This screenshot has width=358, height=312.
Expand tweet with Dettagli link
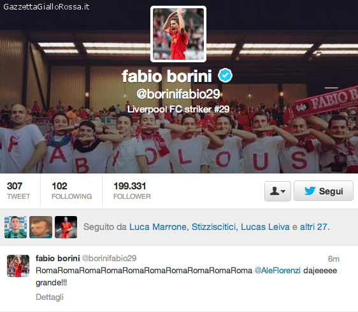[x=50, y=297]
